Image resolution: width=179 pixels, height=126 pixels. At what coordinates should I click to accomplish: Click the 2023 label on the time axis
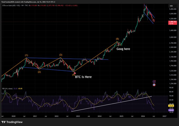(78, 116)
